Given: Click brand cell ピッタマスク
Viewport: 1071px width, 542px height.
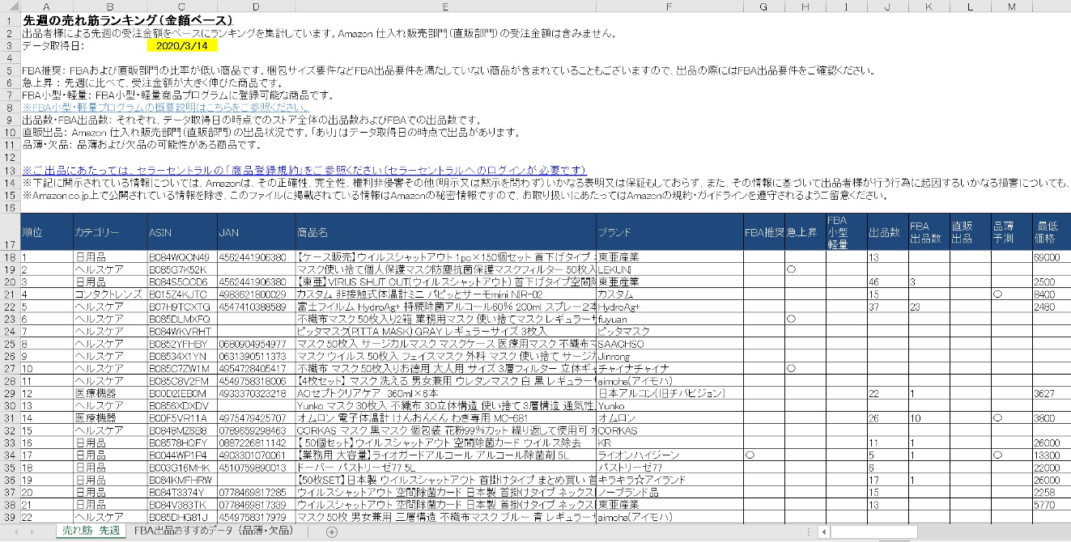Looking at the screenshot, I should point(669,332).
